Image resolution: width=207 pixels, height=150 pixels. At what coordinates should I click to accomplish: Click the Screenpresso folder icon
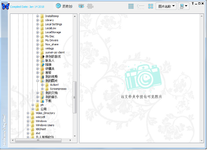click(47, 89)
